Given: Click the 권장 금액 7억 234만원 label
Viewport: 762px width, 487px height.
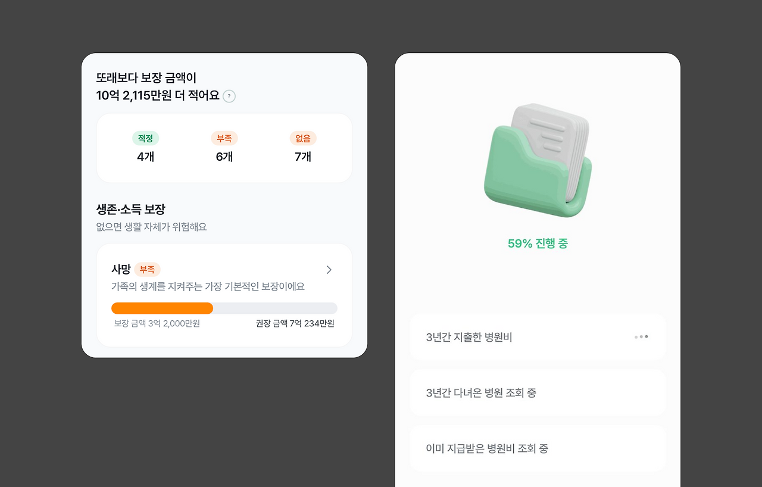Looking at the screenshot, I should coord(295,324).
